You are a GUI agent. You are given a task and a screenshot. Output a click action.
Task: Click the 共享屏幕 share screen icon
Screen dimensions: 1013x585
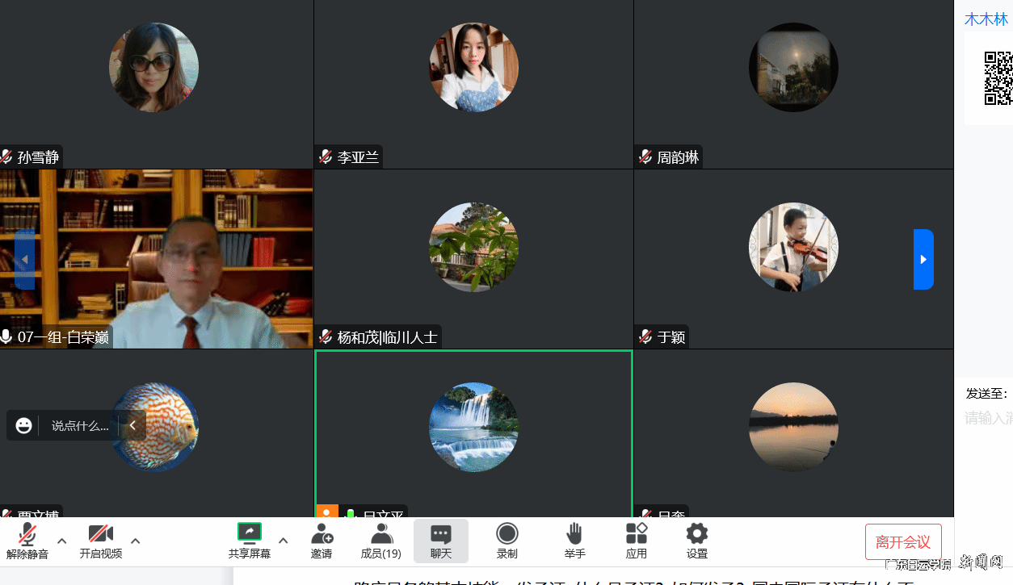249,533
